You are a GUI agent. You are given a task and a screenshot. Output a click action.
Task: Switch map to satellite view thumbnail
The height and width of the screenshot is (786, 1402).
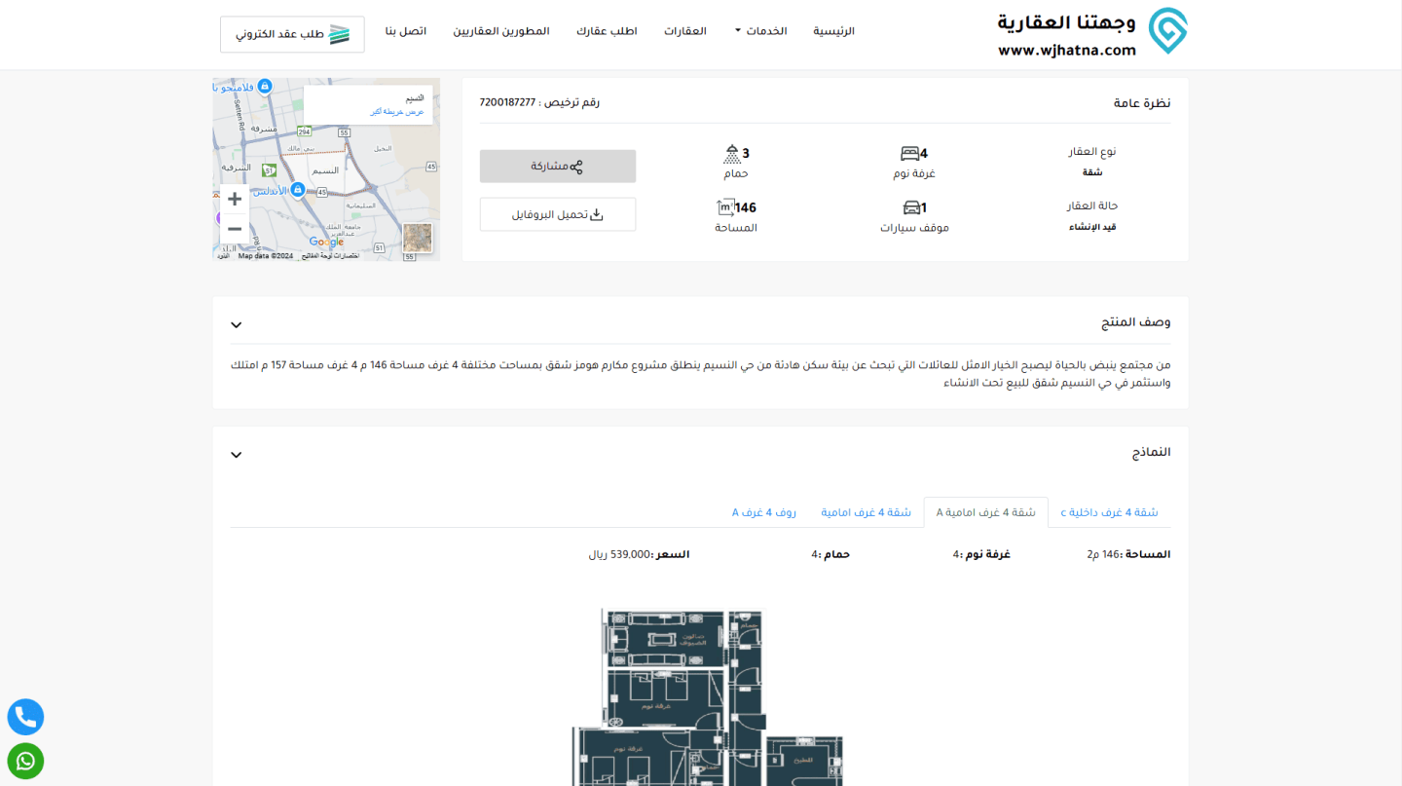(x=418, y=238)
